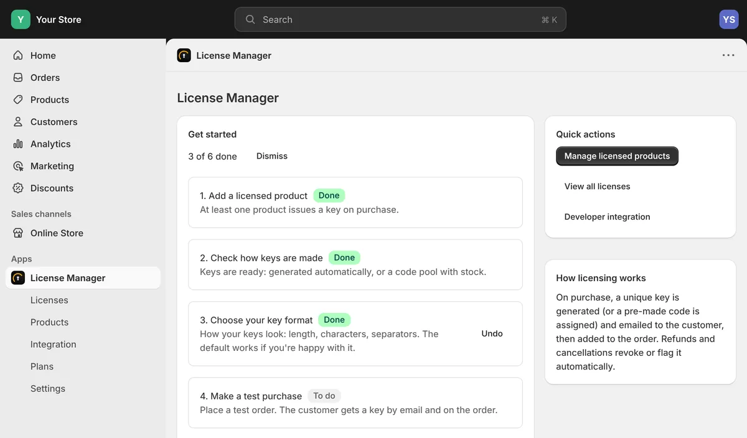The image size is (747, 438).
Task: Click the To do badge on step 4
Action: (324, 396)
